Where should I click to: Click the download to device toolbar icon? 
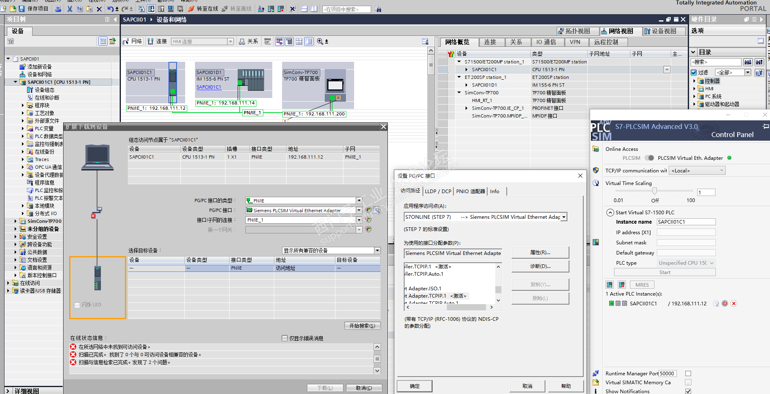151,9
